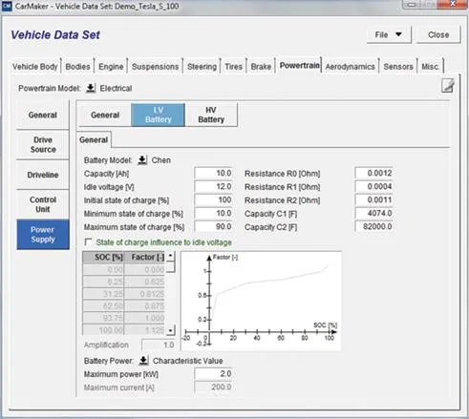This screenshot has width=469, height=419.
Task: Open the General section in left sidebar
Action: 43,115
